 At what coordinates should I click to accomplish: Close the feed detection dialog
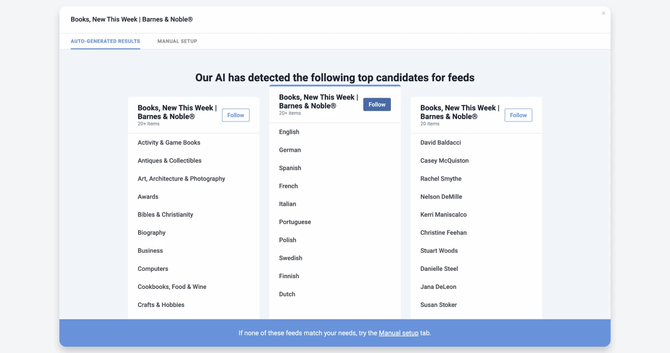click(603, 13)
